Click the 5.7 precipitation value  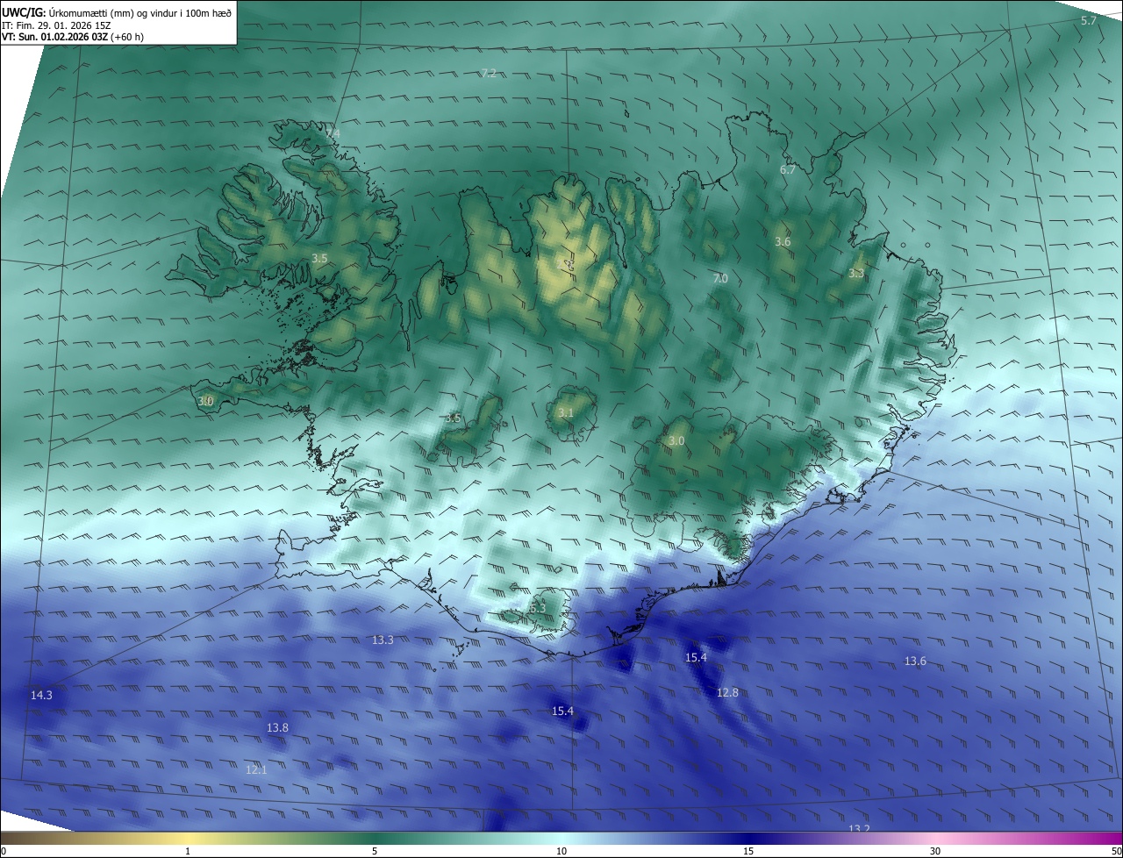coord(1089,20)
